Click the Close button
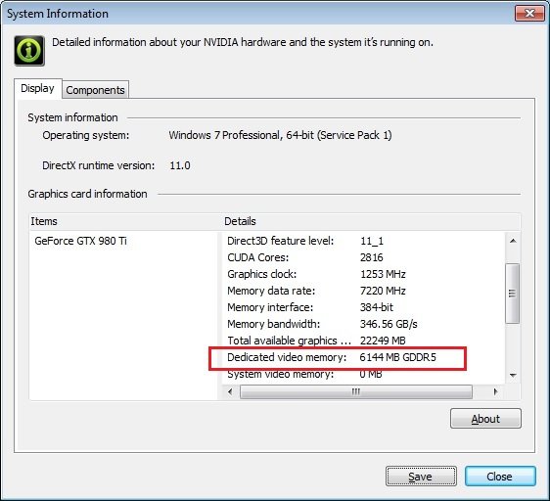Screen dimensions: 550x501 click(x=500, y=477)
